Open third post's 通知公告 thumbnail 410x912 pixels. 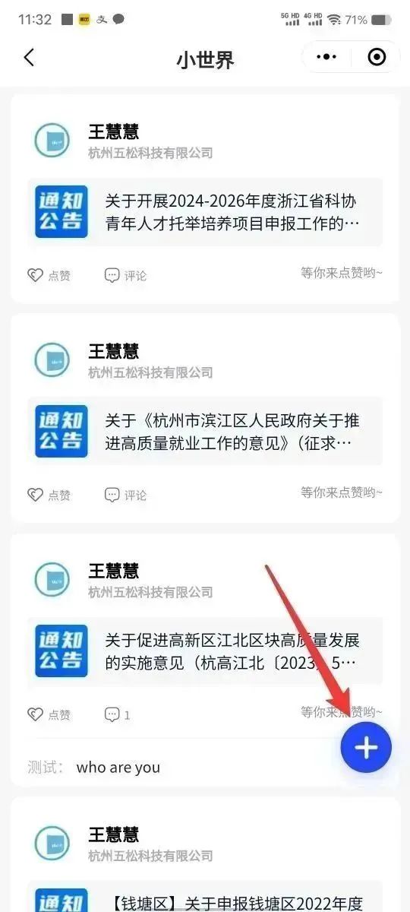(x=61, y=651)
